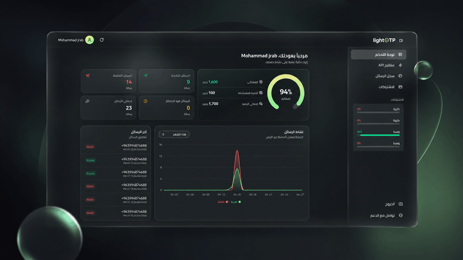Click the support headset icon
Image resolution: width=463 pixels, height=260 pixels.
401,215
